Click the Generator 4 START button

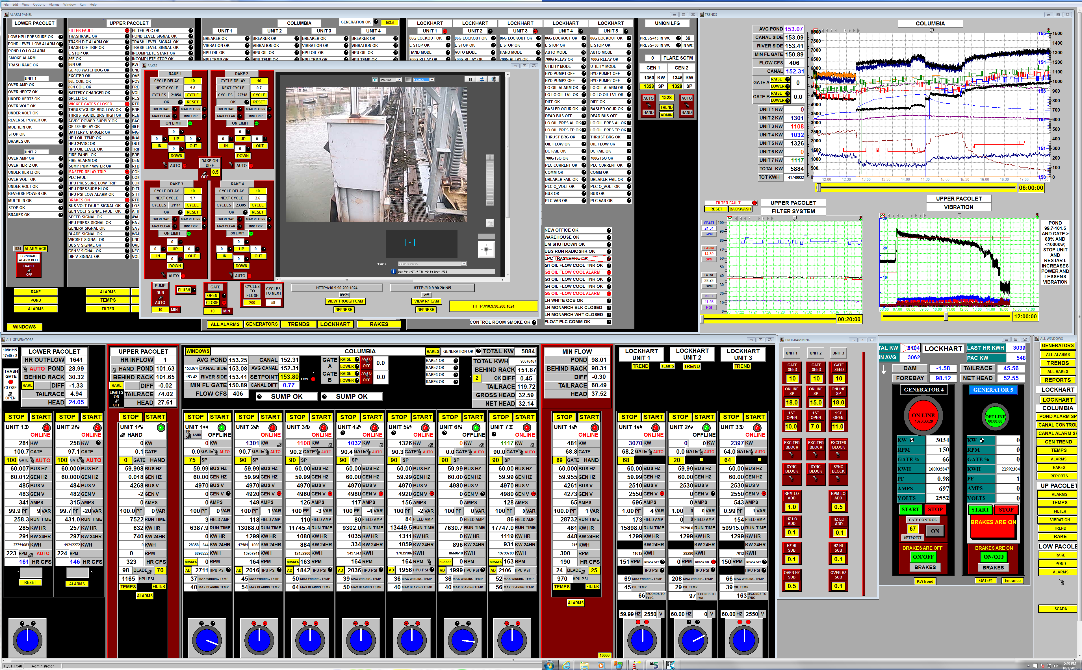point(910,510)
